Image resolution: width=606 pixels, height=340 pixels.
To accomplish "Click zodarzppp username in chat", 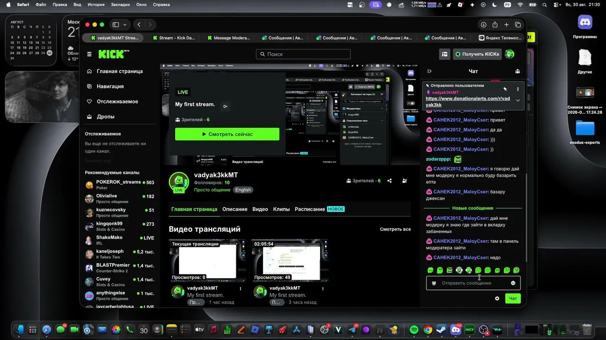I will pyautogui.click(x=437, y=159).
